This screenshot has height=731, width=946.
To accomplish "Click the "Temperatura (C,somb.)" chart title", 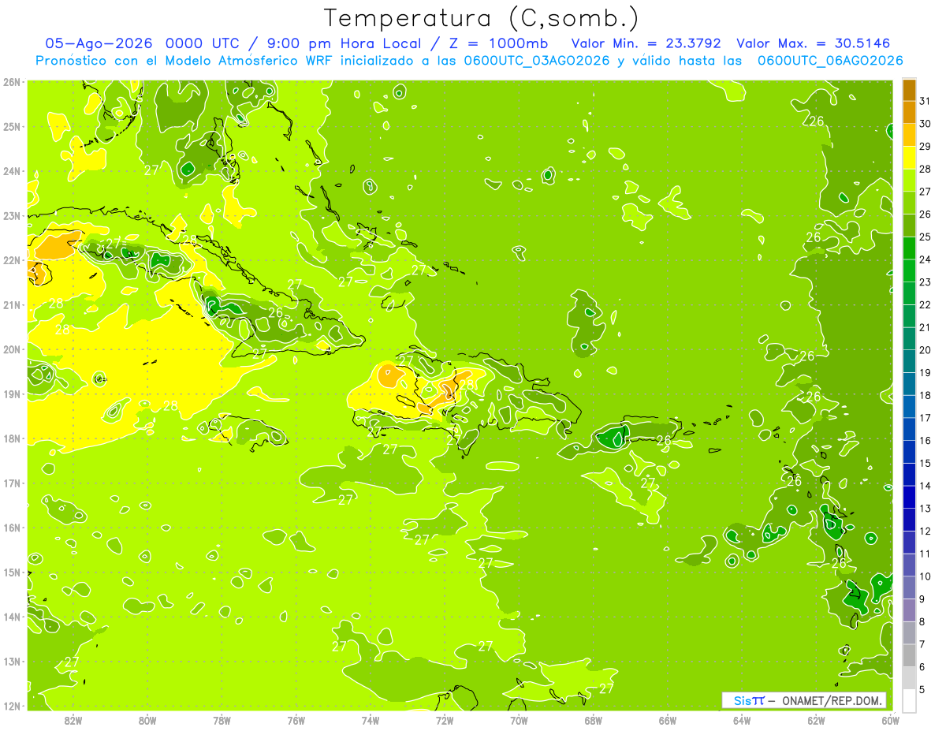I will coord(481,17).
